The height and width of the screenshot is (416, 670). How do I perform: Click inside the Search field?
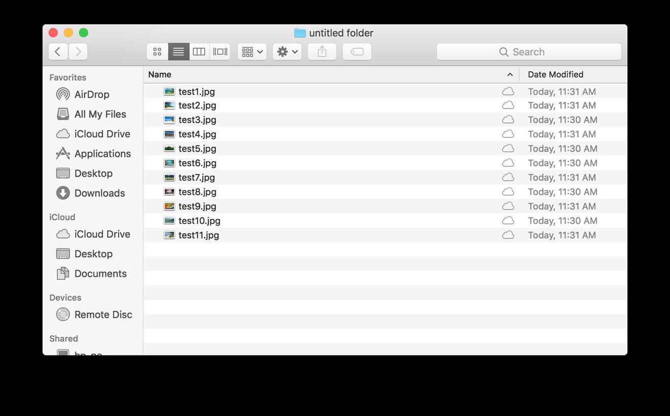point(528,51)
